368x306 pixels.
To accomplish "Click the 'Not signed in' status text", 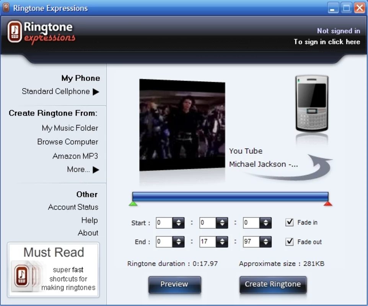I will tap(339, 31).
